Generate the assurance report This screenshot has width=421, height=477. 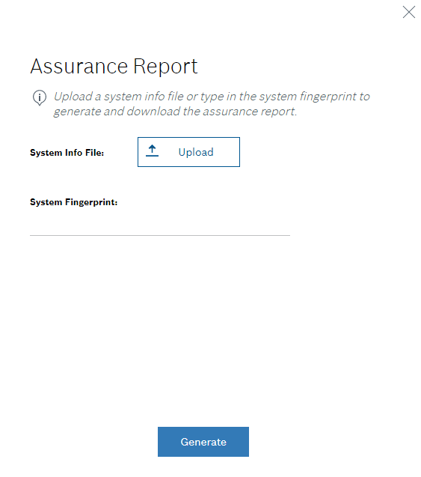[x=203, y=442]
